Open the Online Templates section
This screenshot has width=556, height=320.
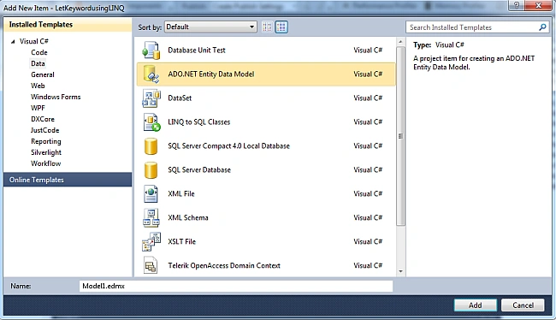68,180
